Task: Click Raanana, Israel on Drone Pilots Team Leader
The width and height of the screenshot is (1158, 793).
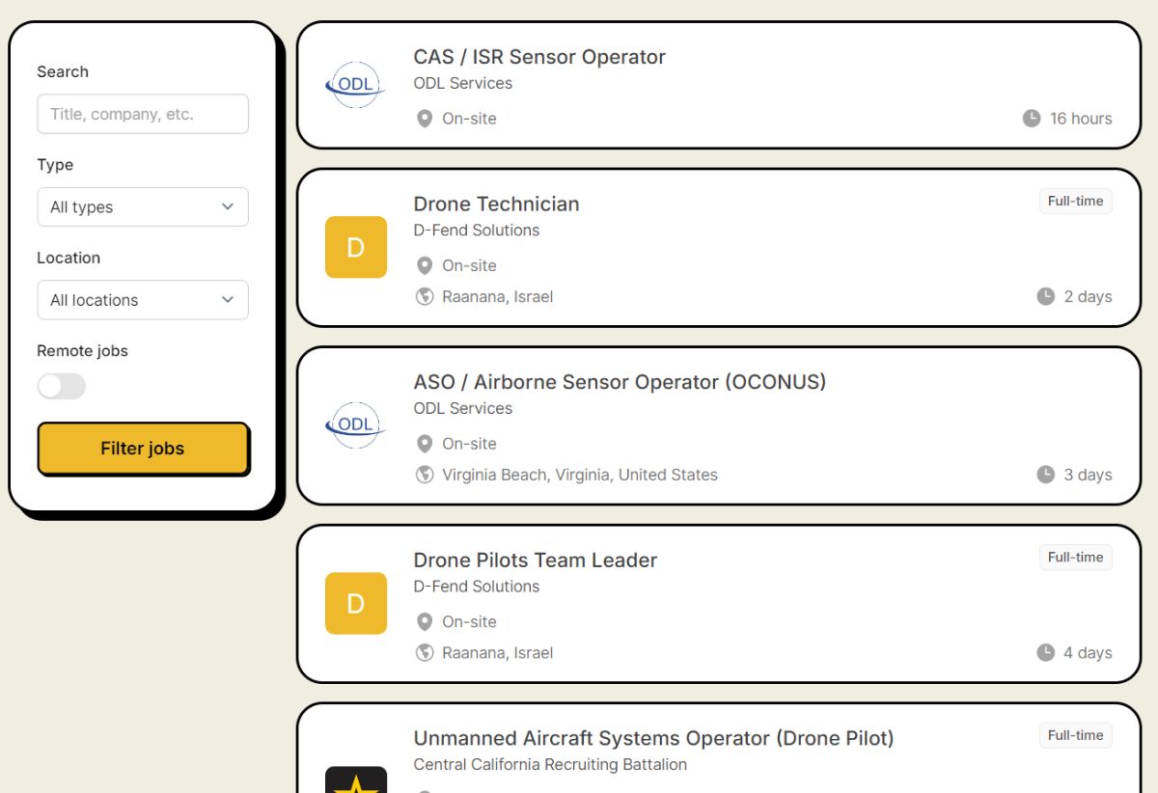Action: point(498,652)
